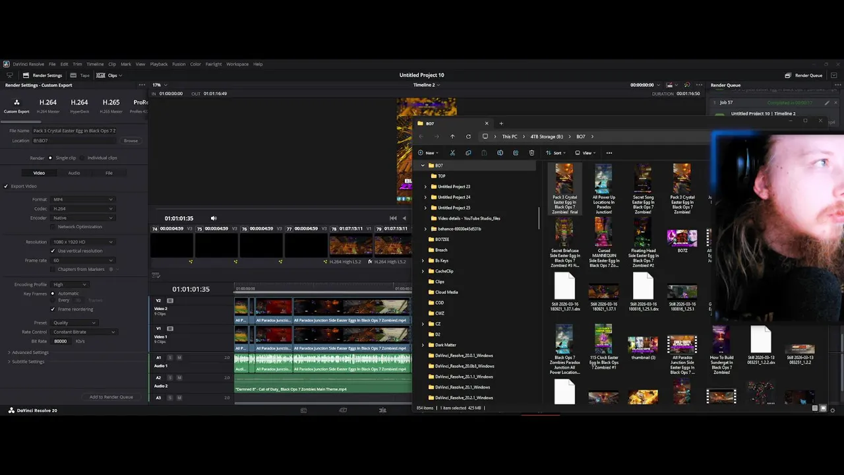This screenshot has height=475, width=844.
Task: Open Sort menu in File Explorer
Action: point(555,153)
